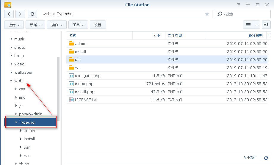This screenshot has height=165, width=274.
Task: Select video folder in the tree
Action: click(19, 64)
